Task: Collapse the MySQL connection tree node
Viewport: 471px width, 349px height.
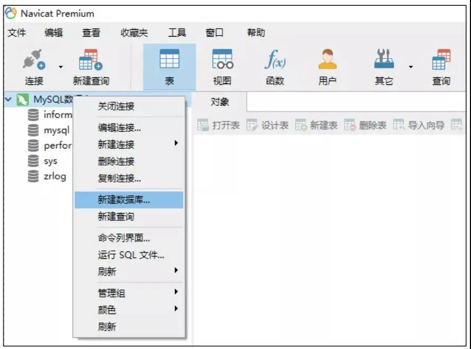Action: (x=8, y=99)
